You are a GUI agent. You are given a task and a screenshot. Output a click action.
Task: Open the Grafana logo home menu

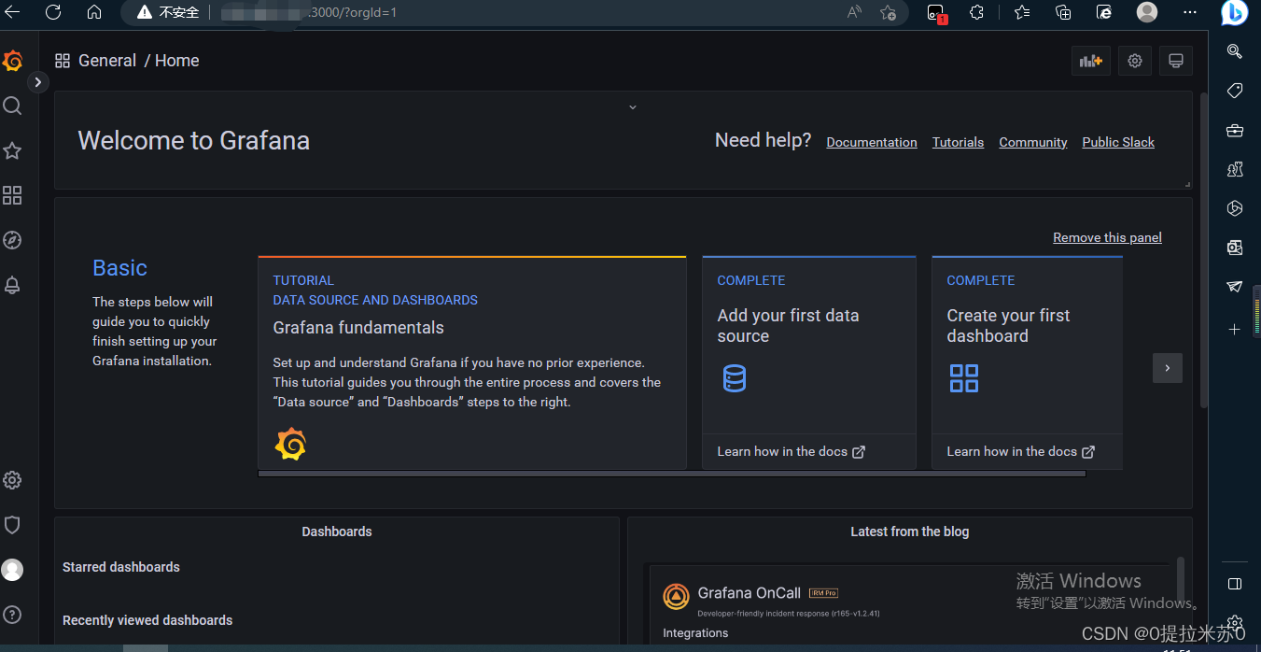(x=12, y=62)
